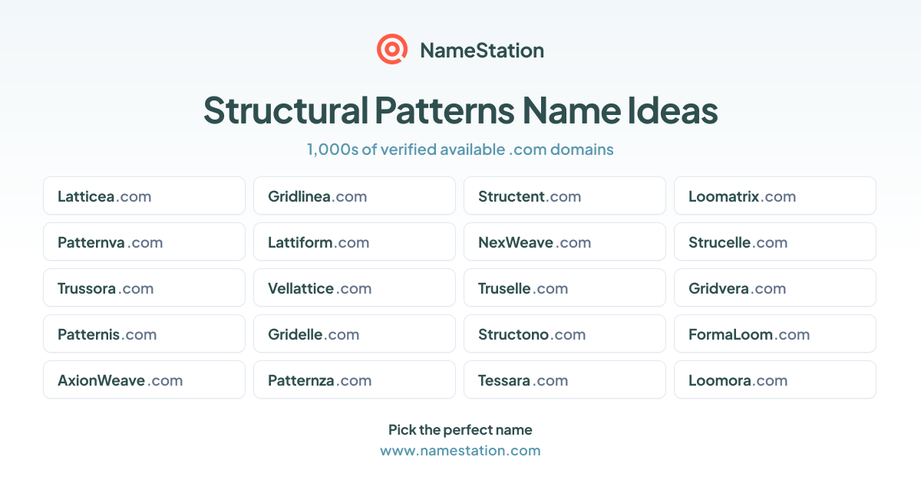Viewport: 921px width, 483px height.
Task: Click the Structural Patterns Name Ideas heading
Action: click(460, 110)
